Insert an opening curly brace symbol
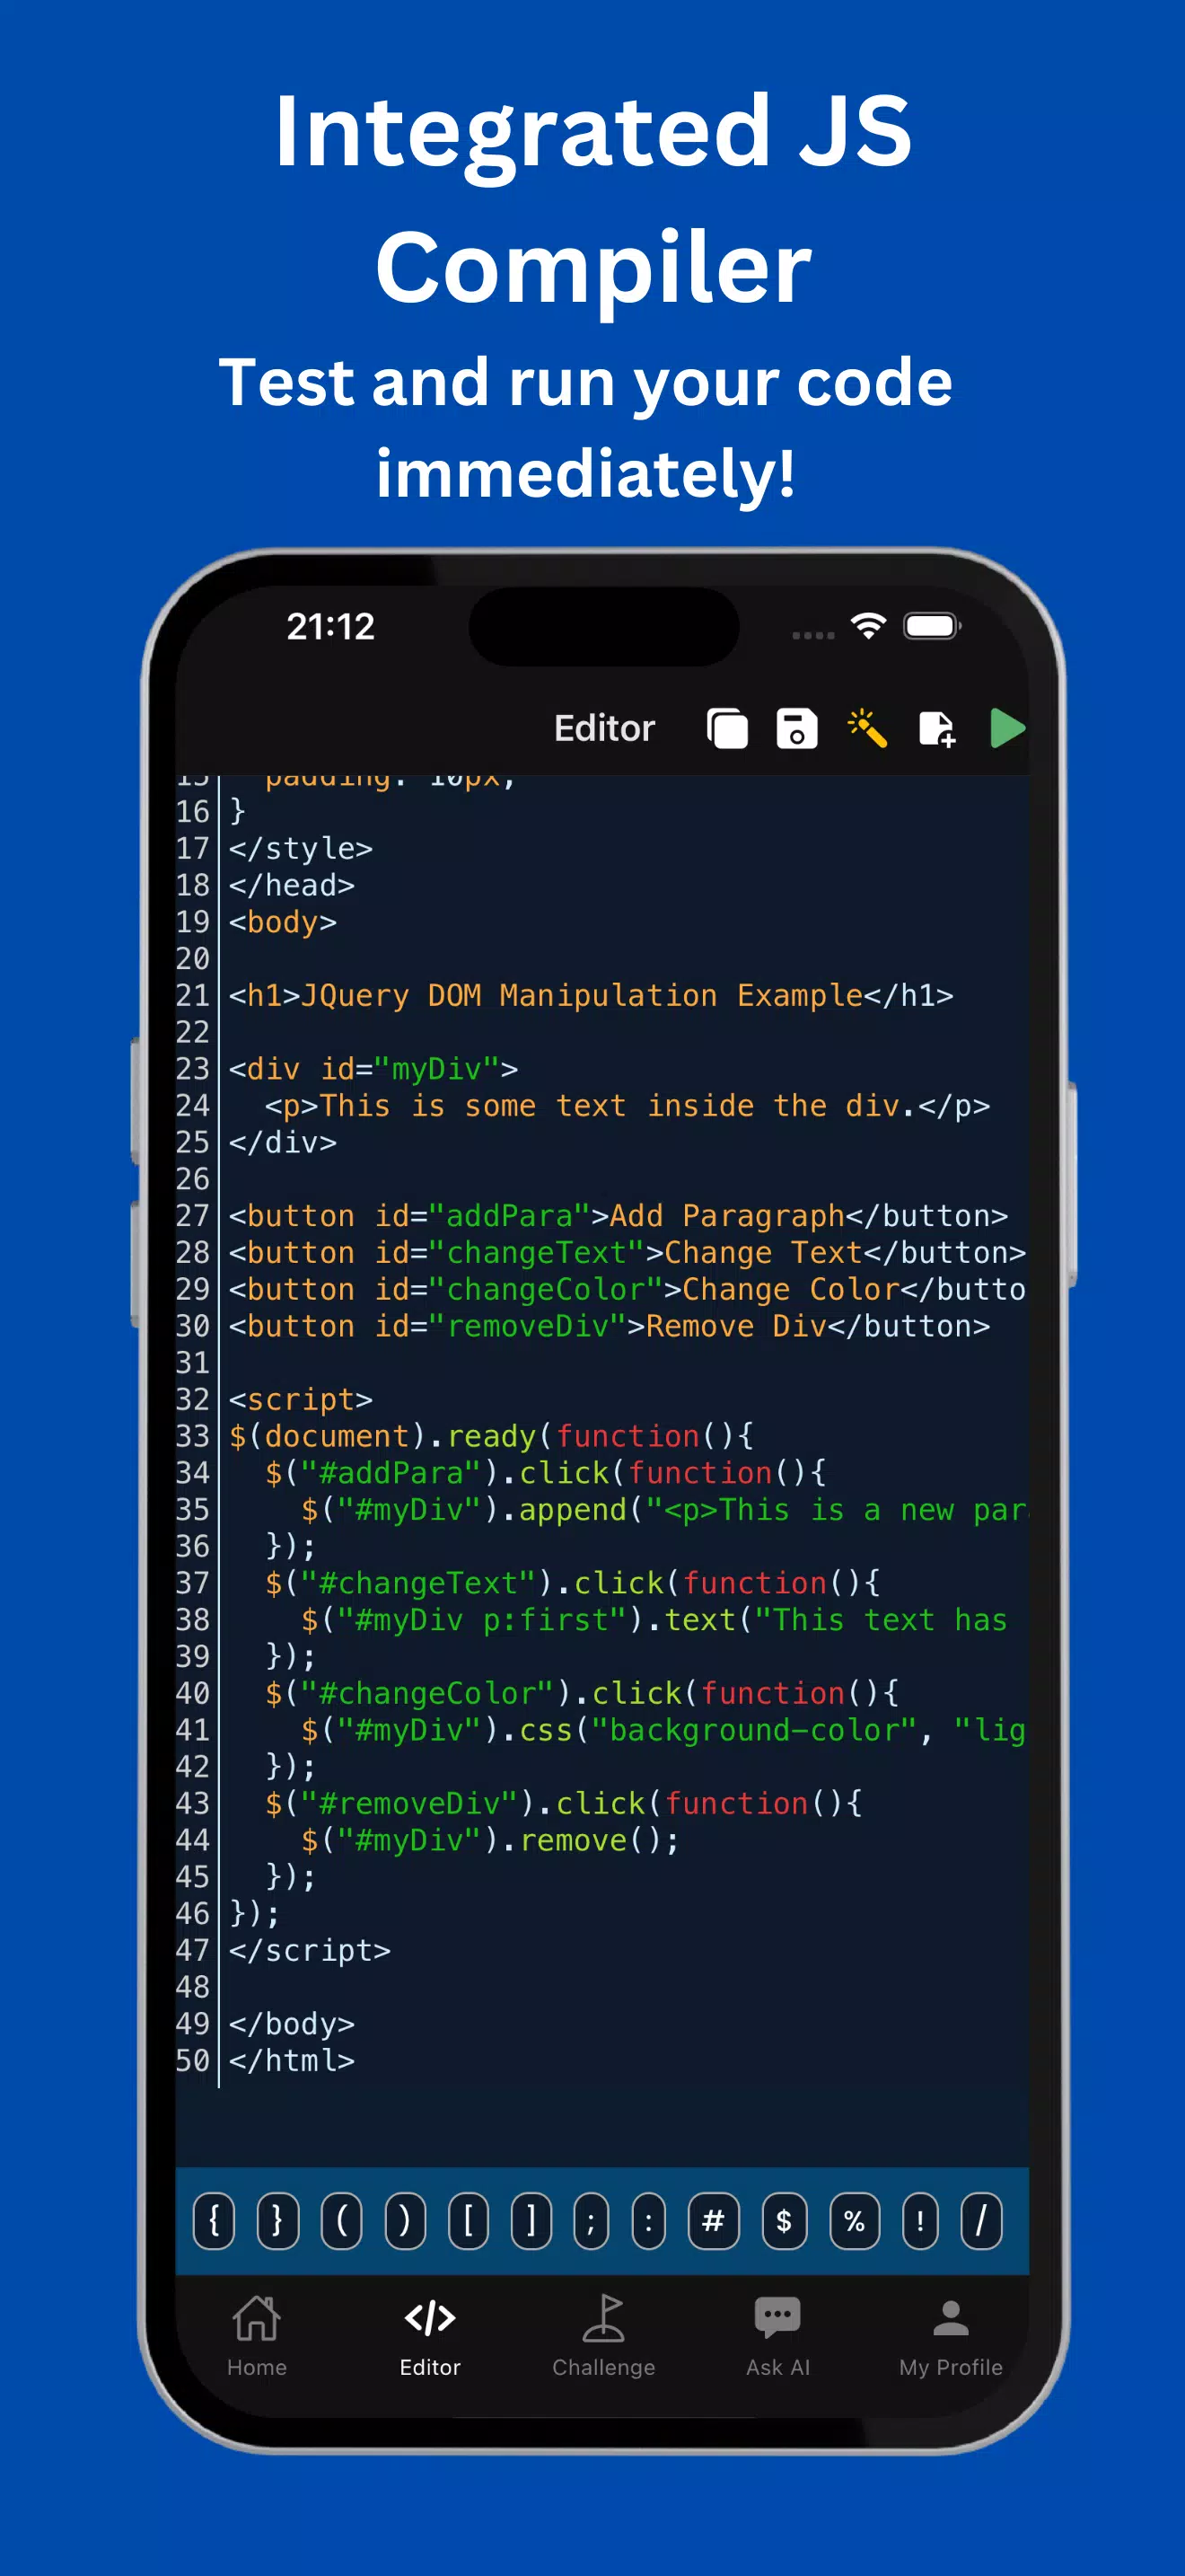The width and height of the screenshot is (1185, 2576). coord(214,2221)
